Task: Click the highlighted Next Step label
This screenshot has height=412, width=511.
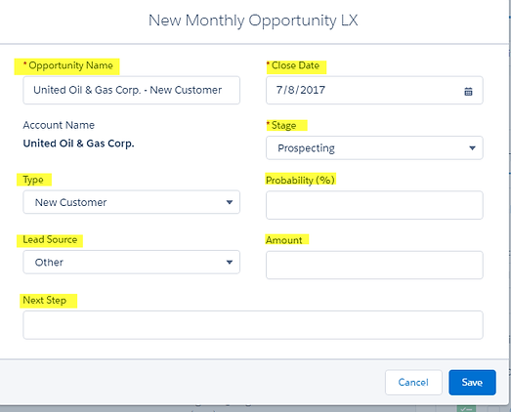Action: pos(45,300)
